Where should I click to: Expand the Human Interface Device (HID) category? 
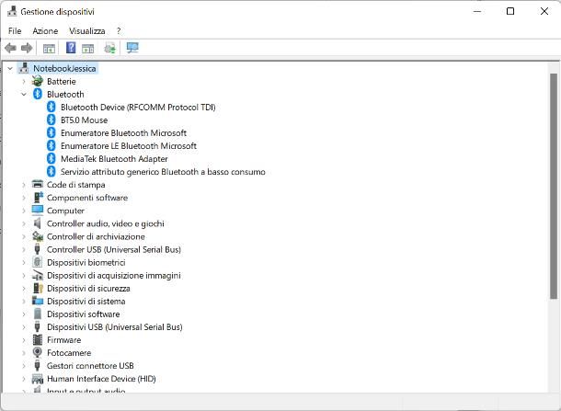24,379
